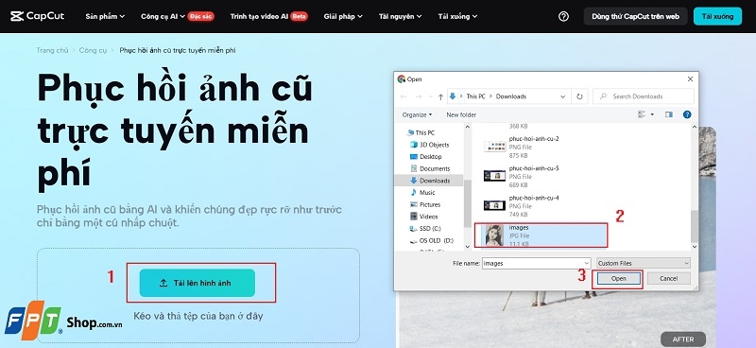
Task: Click Dùng thử CapCut trên web
Action: 635,16
